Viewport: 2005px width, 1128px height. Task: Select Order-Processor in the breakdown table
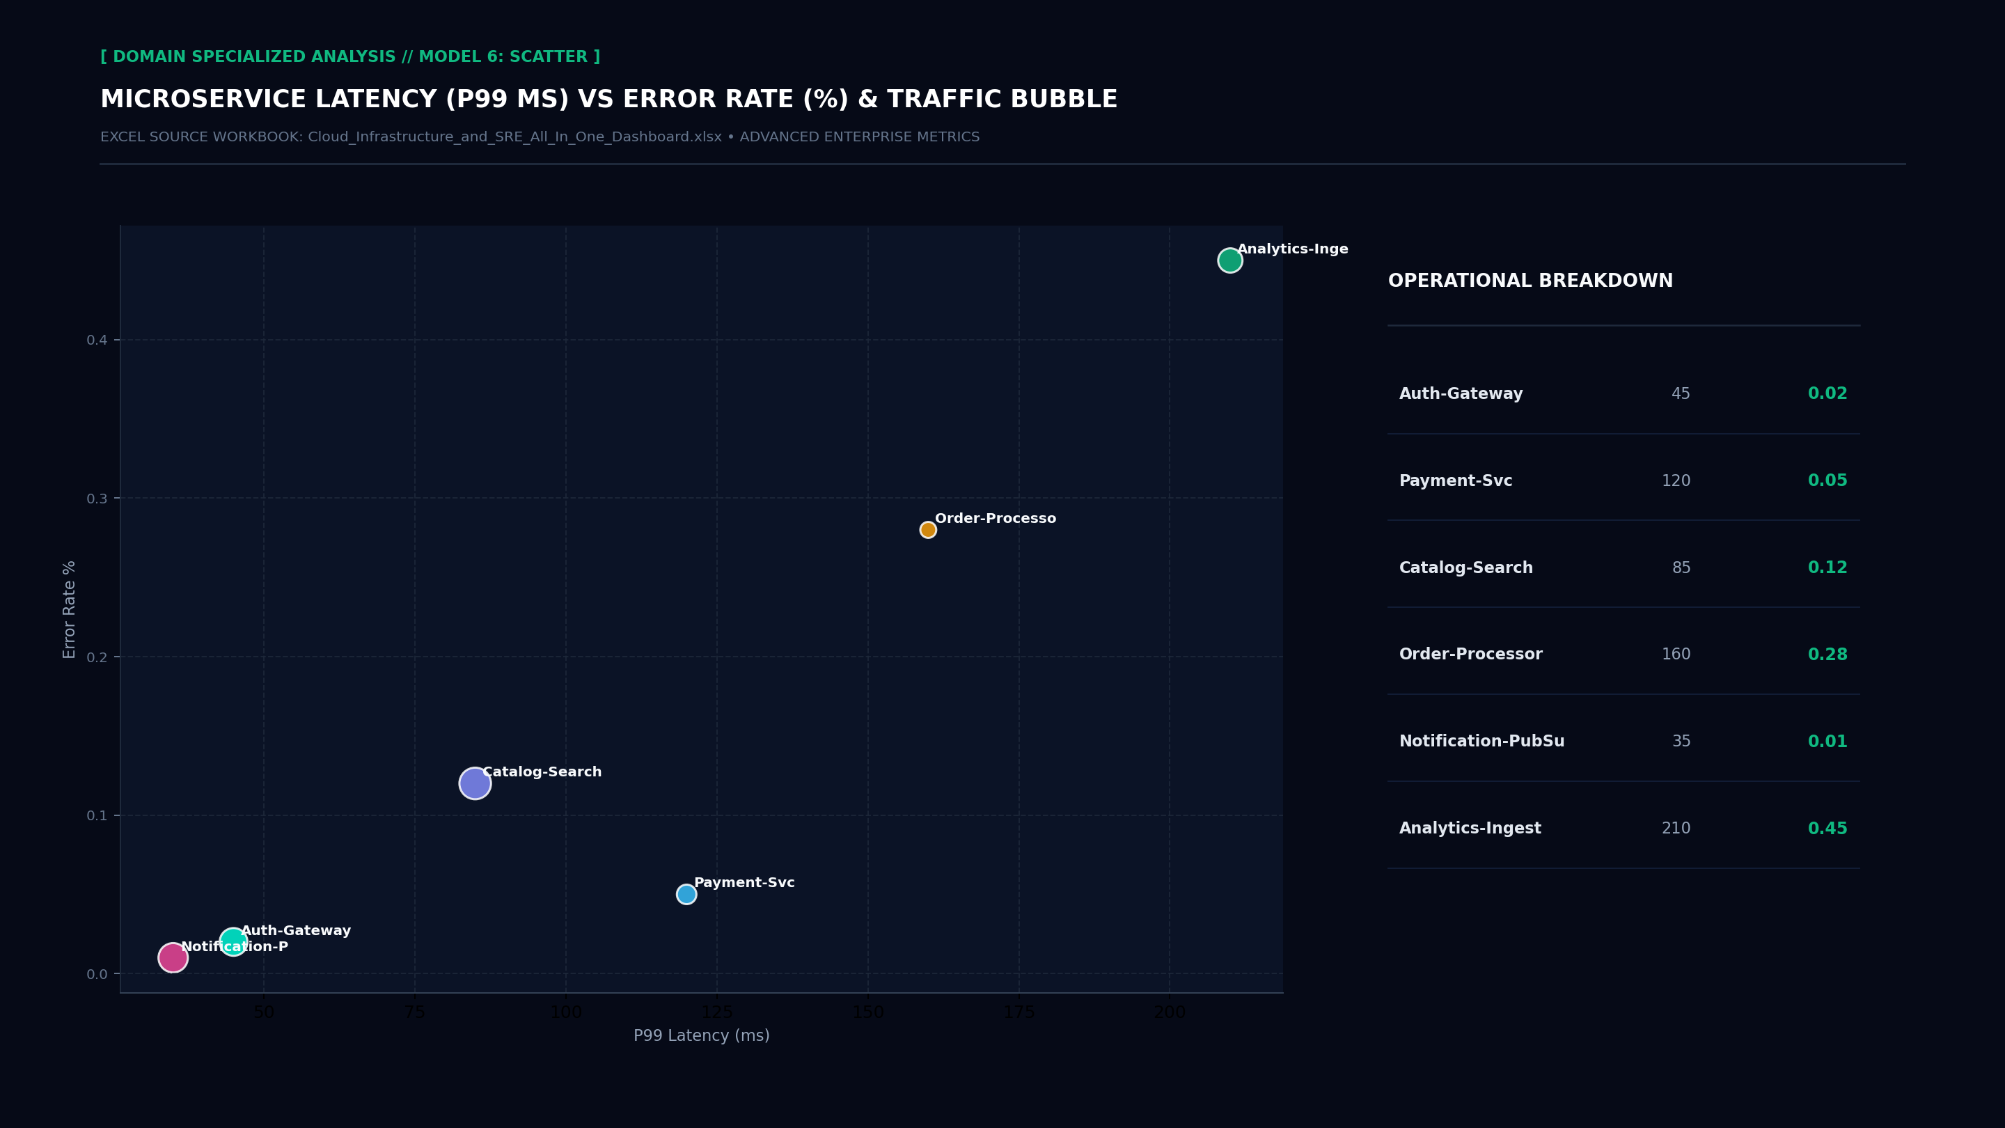point(1470,655)
